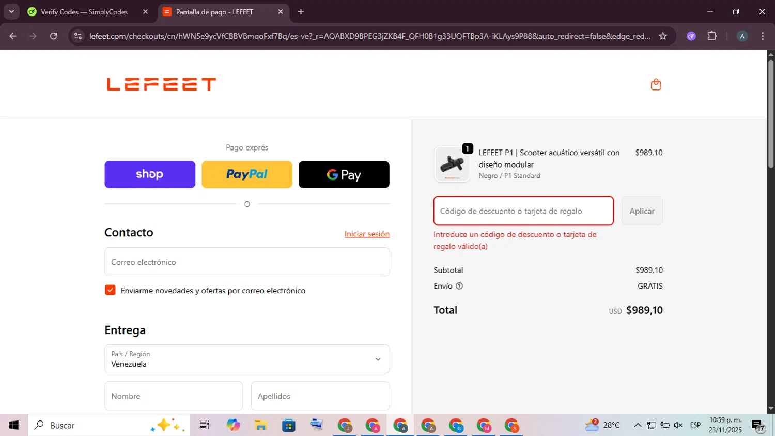Open the Chrome profile avatar

click(742, 36)
